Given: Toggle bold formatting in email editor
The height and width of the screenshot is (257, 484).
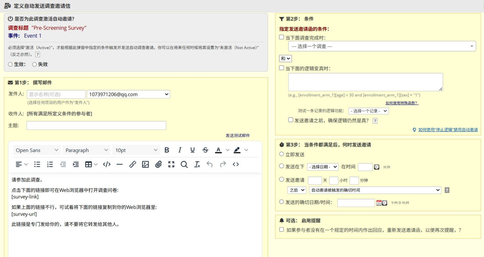Looking at the screenshot, I should click(x=167, y=150).
